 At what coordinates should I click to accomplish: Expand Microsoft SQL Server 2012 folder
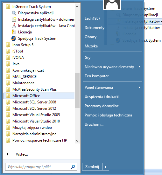(39, 108)
